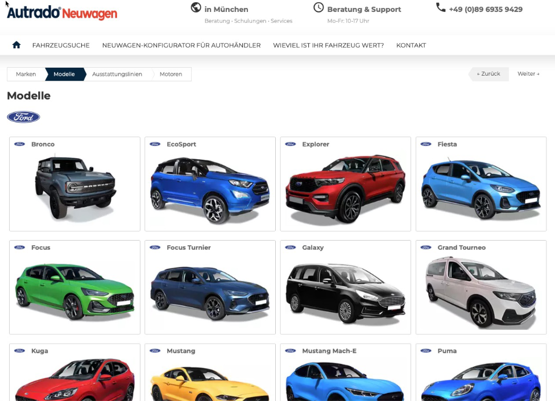Click the phone handset icon
The height and width of the screenshot is (401, 555).
(441, 7)
